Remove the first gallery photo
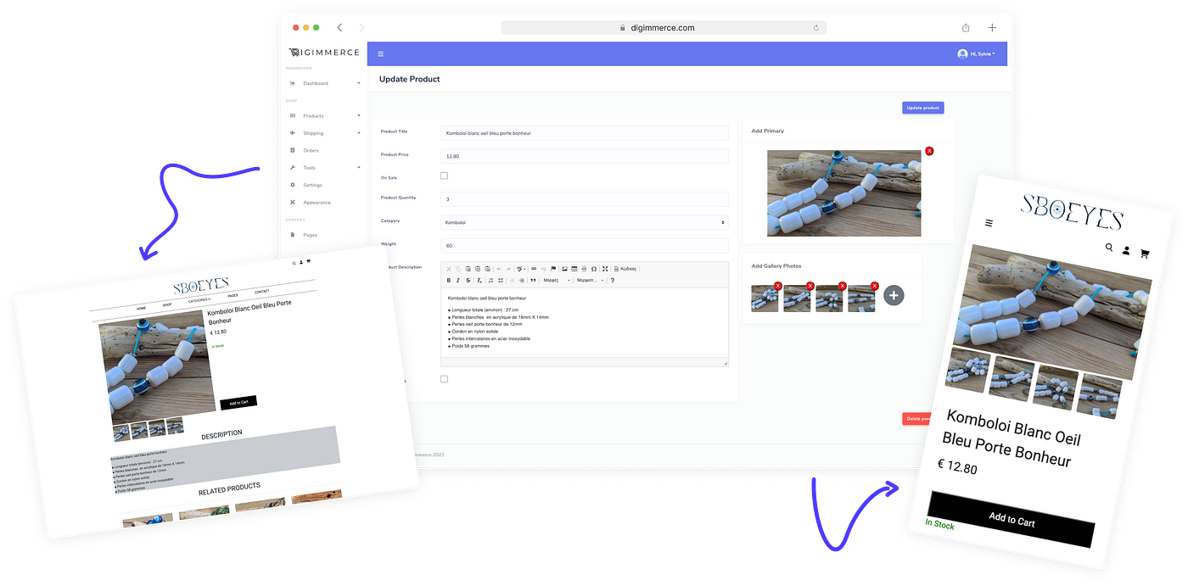This screenshot has width=1188, height=586. [x=778, y=287]
